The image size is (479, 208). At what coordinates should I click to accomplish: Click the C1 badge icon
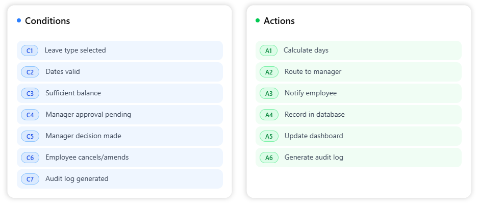(30, 50)
